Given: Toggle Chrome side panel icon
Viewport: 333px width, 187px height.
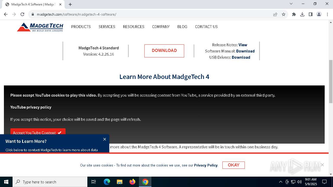Looking at the screenshot, I should [311, 14].
